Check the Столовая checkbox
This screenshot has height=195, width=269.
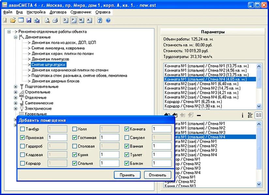point(74,146)
